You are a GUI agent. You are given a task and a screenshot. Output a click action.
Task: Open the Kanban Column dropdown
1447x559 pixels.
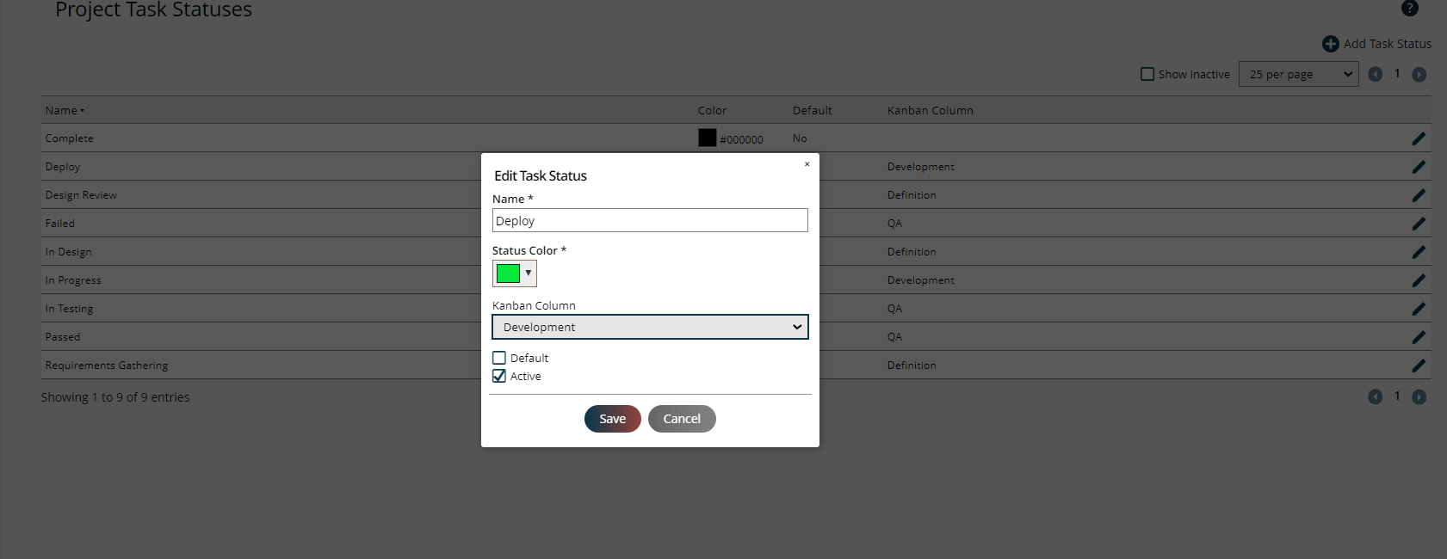[650, 327]
